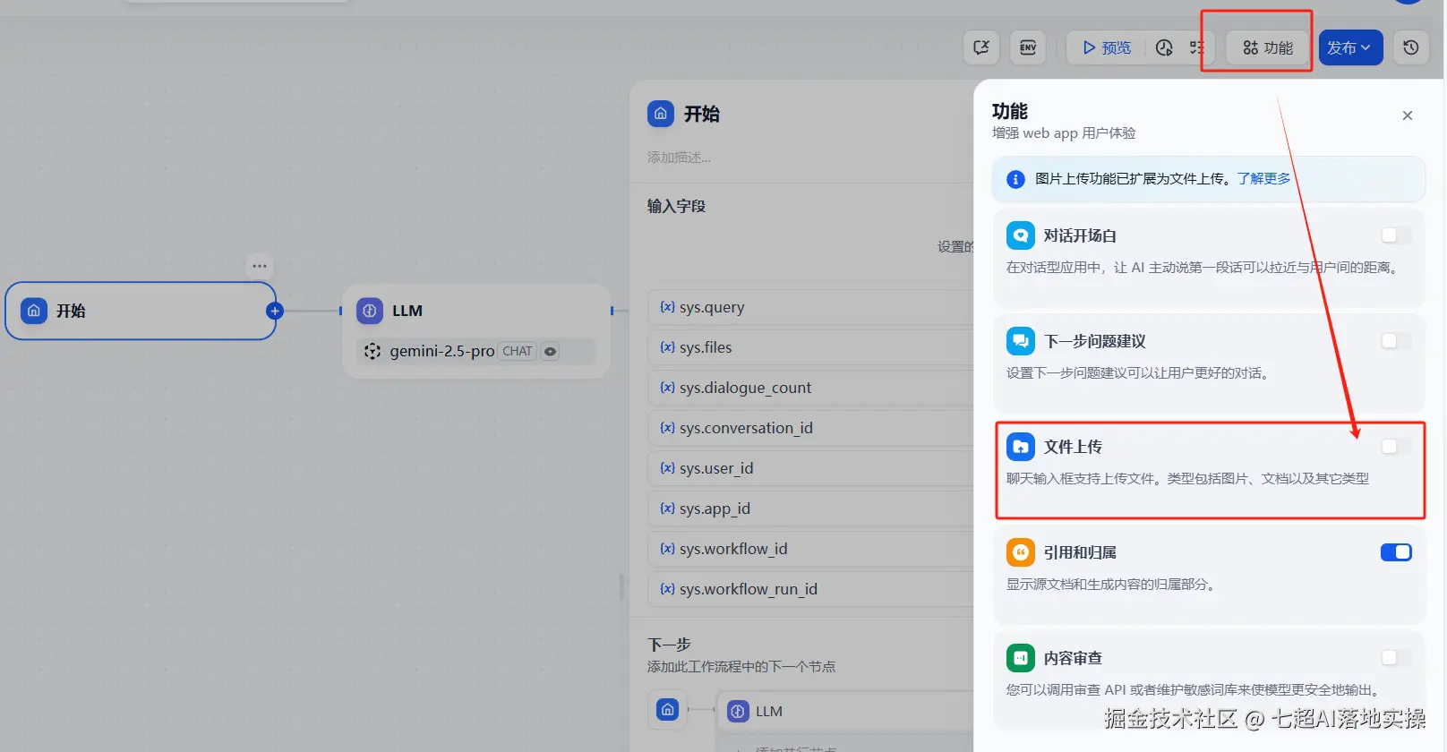Click the home icon in 下一步 section
1447x752 pixels.
(667, 710)
